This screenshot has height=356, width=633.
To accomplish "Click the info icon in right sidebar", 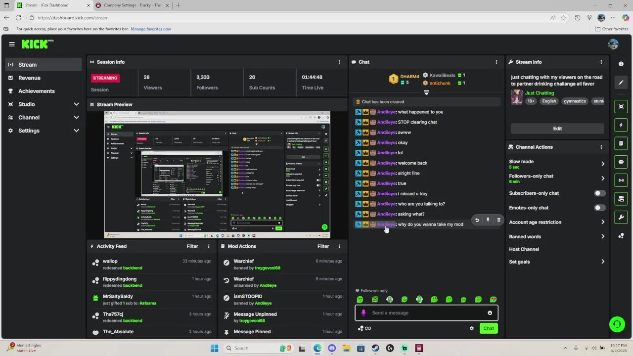I will (621, 64).
